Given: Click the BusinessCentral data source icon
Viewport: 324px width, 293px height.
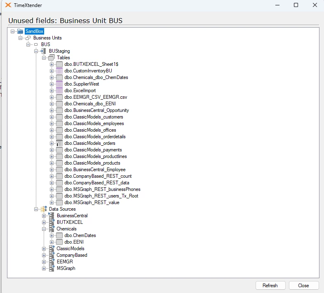Looking at the screenshot, I should tap(51, 216).
